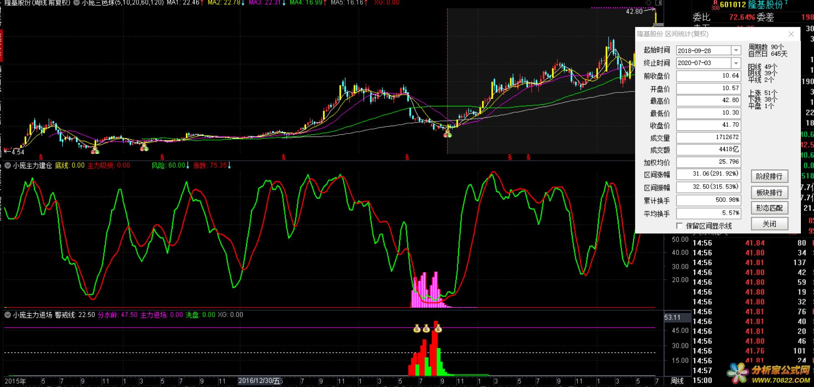Expand the 起始时间 date dropdown arrow
Viewport: 814px width, 387px height.
[736, 51]
